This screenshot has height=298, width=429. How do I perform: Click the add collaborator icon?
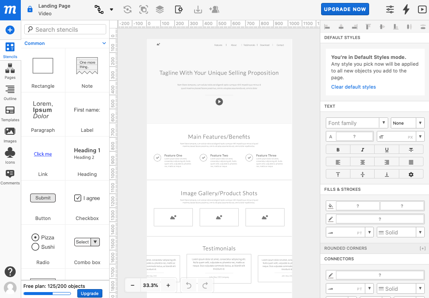pyautogui.click(x=214, y=10)
